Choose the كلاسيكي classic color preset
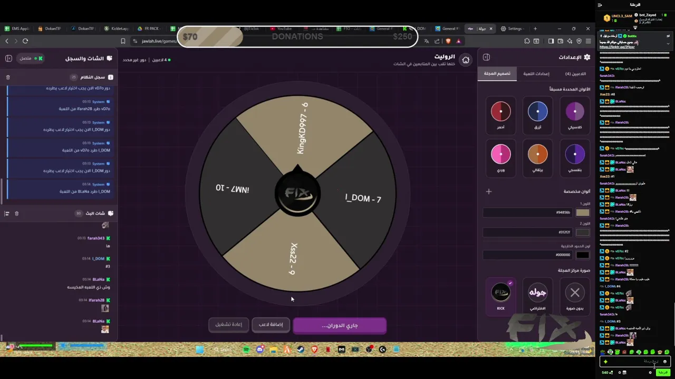Viewport: 675px width, 379px height. [575, 115]
